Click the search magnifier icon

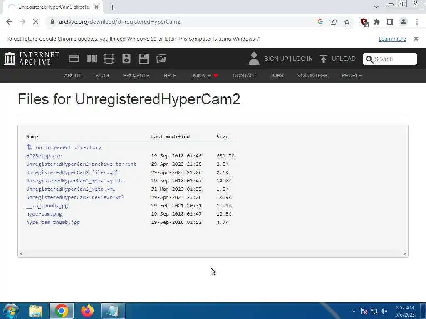tap(369, 59)
